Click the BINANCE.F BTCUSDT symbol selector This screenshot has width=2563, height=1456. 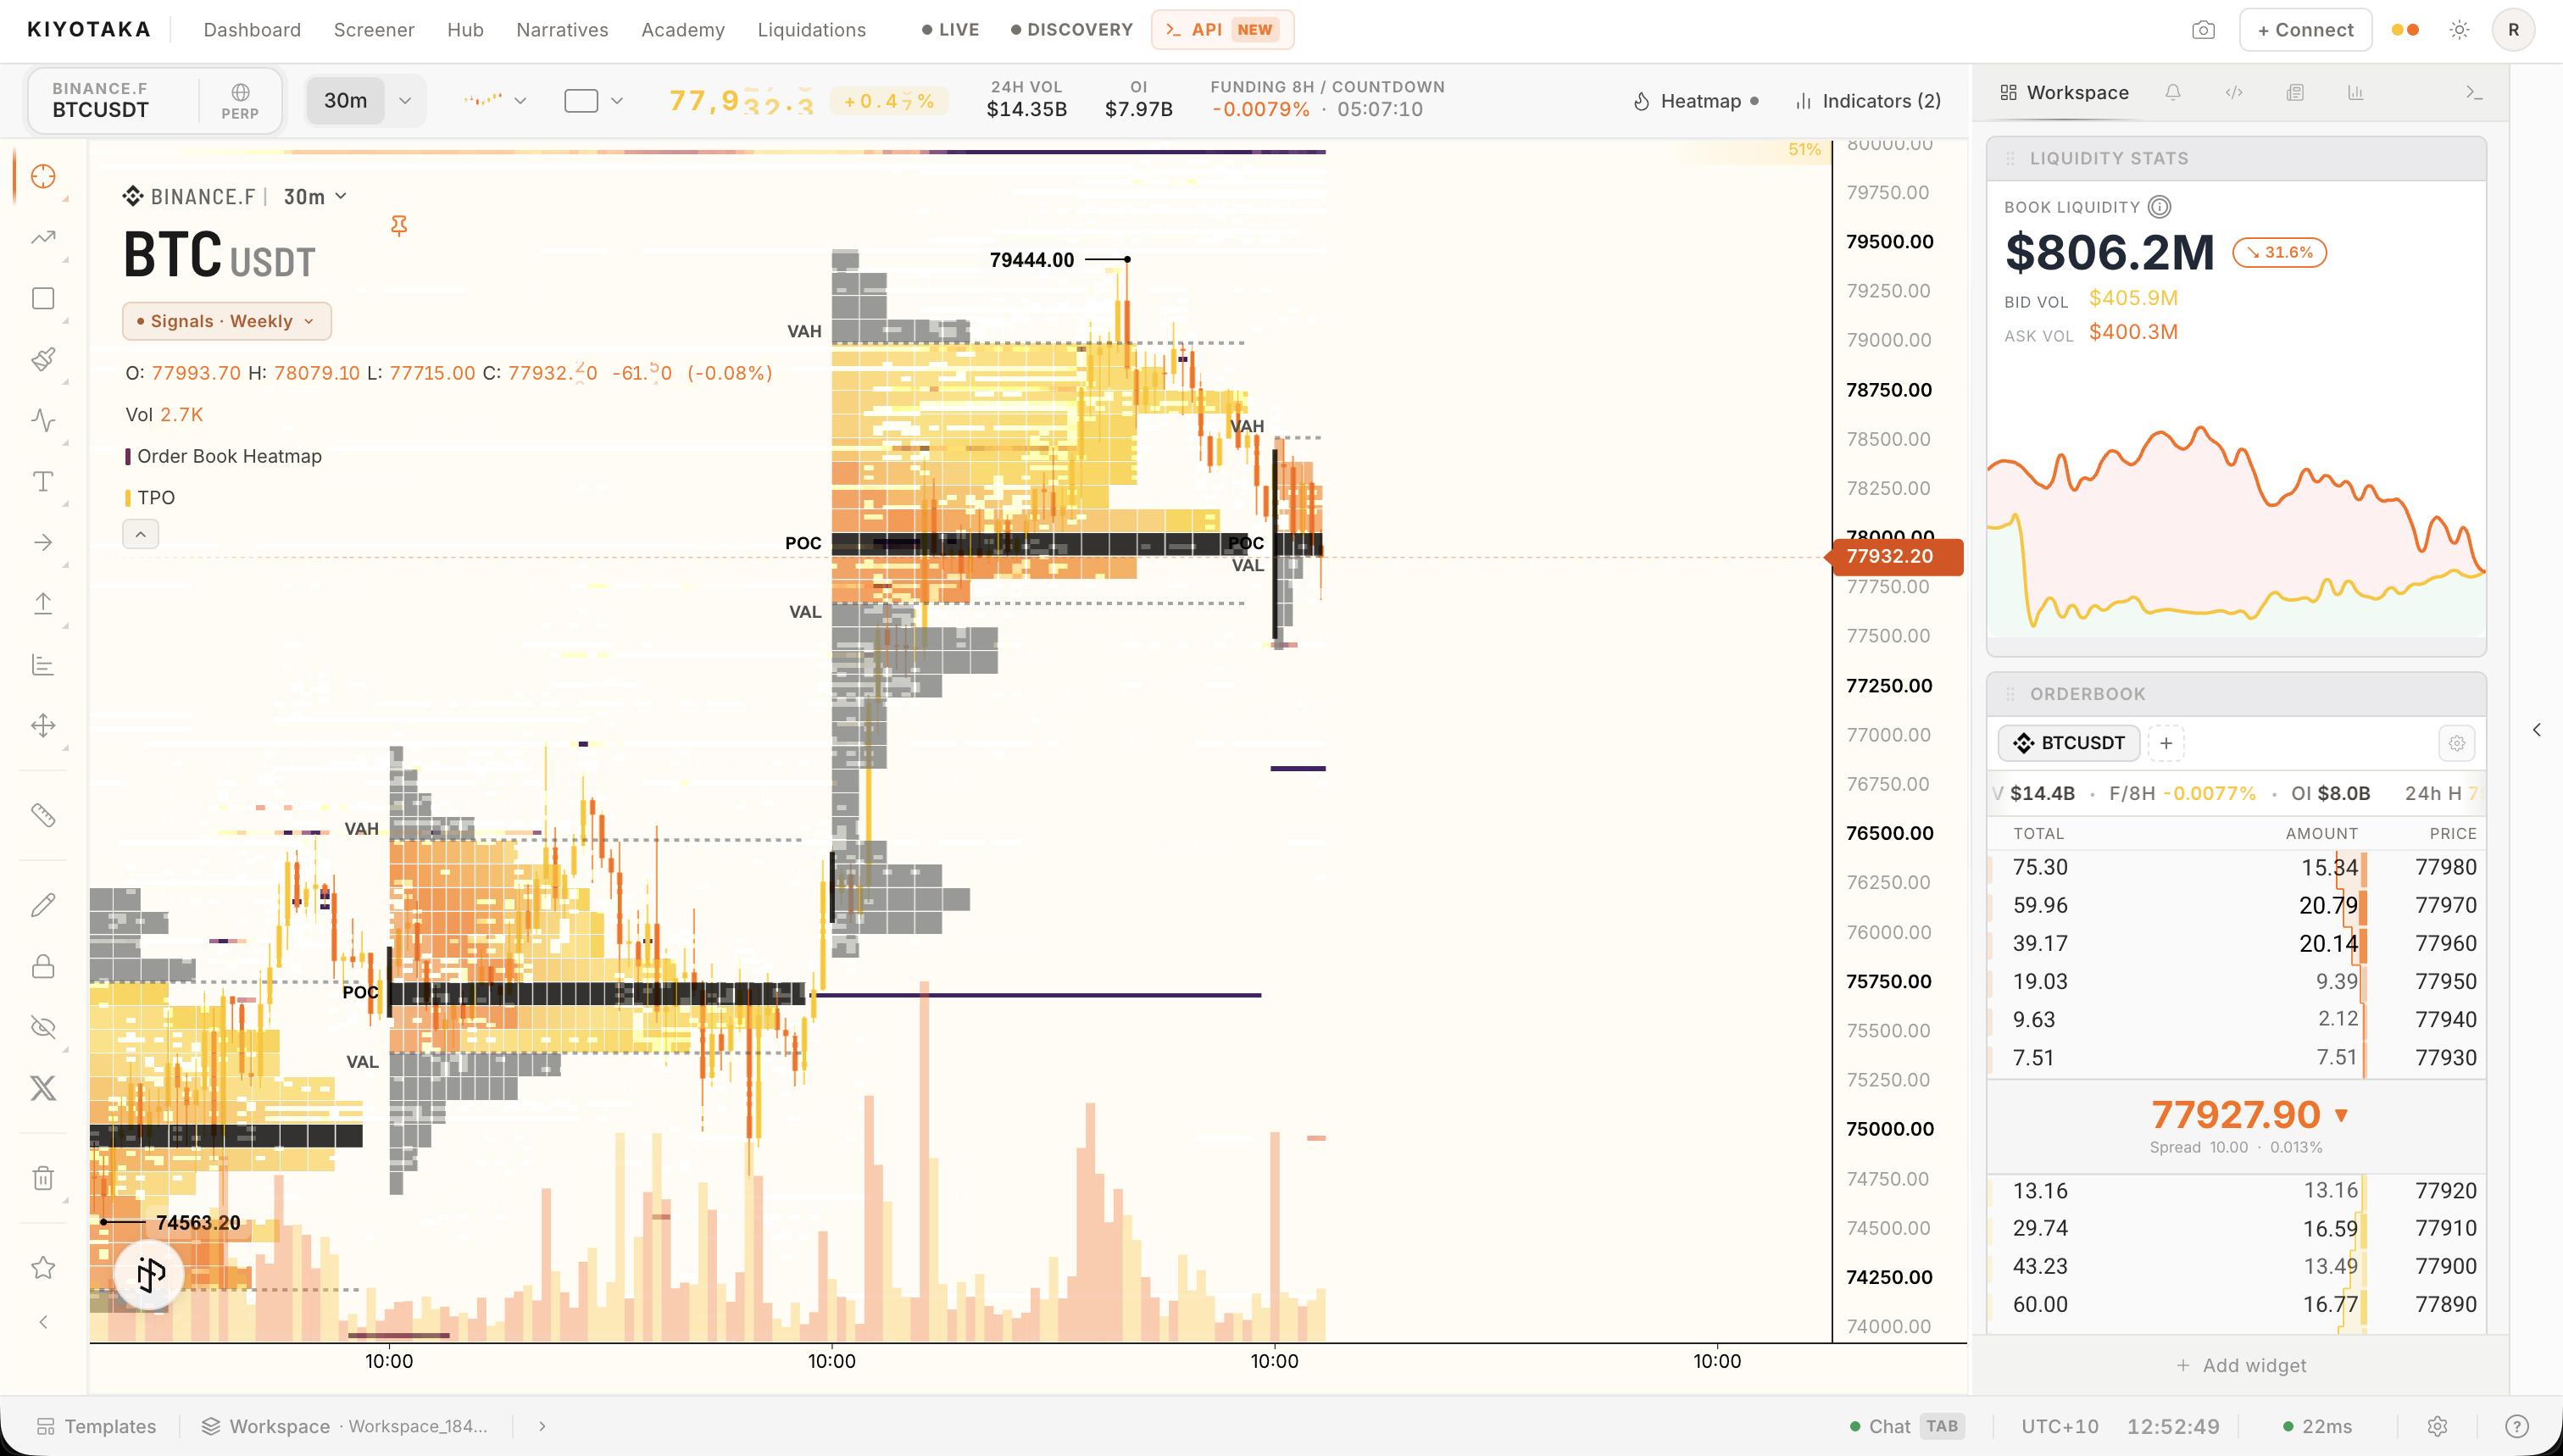pos(155,101)
